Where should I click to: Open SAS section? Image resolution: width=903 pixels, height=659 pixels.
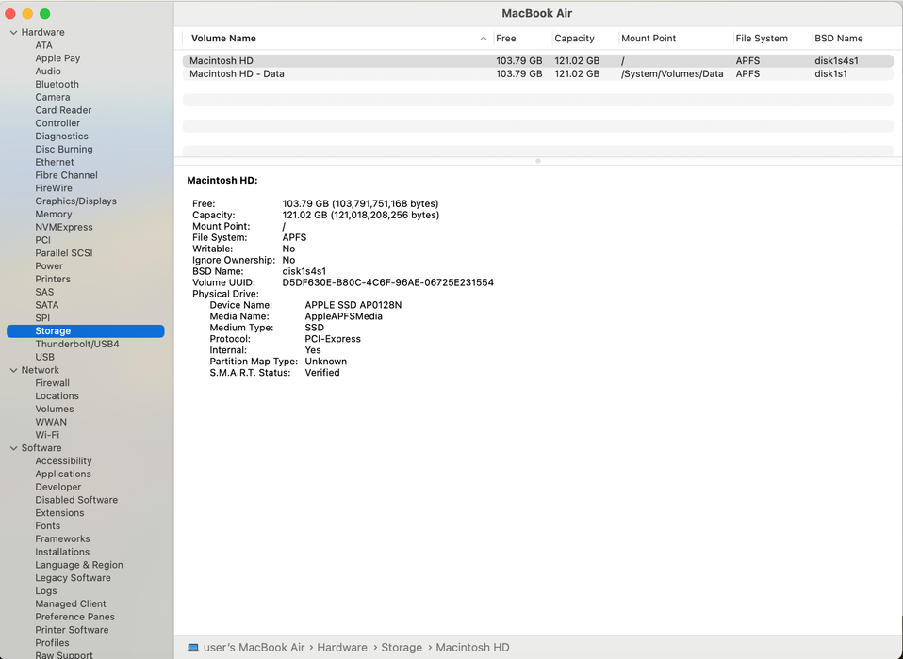(x=44, y=292)
